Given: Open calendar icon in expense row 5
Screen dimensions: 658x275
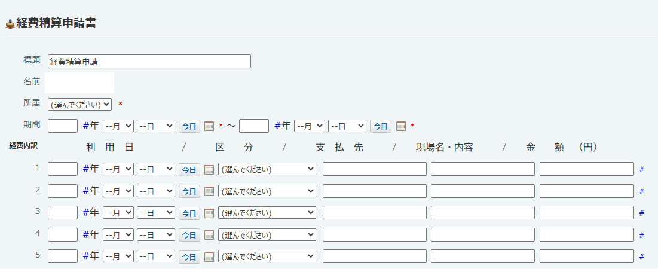Looking at the screenshot, I should click(209, 256).
